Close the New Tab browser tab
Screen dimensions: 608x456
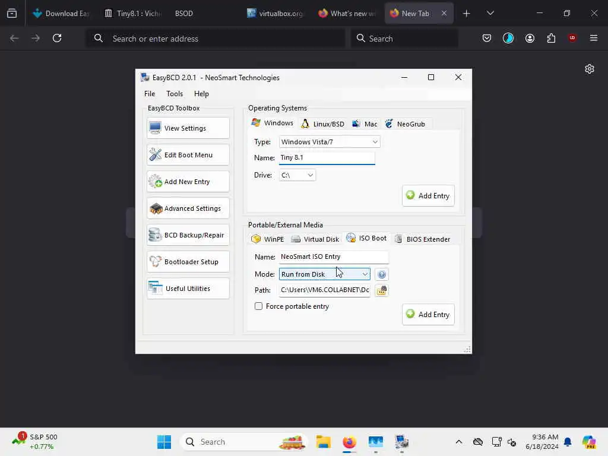[444, 14]
